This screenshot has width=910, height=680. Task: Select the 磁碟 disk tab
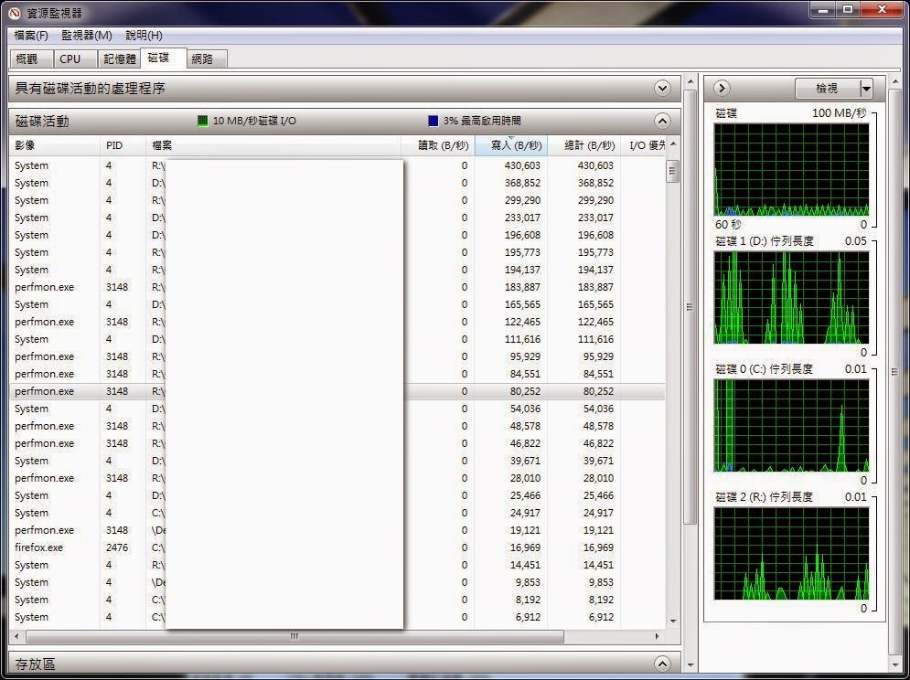[163, 58]
